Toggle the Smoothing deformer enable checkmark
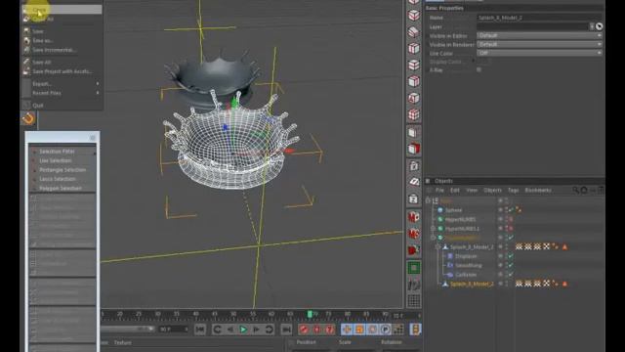The width and height of the screenshot is (625, 352). coord(511,265)
